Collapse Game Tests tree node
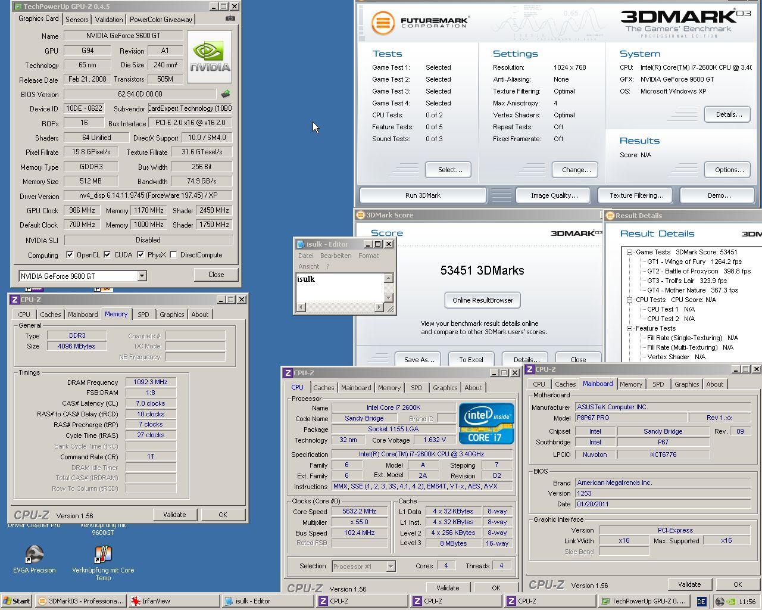The width and height of the screenshot is (762, 610). 629,252
